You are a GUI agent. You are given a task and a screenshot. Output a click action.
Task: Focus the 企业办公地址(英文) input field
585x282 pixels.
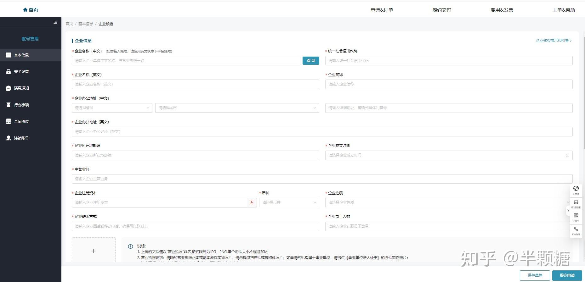(x=322, y=132)
